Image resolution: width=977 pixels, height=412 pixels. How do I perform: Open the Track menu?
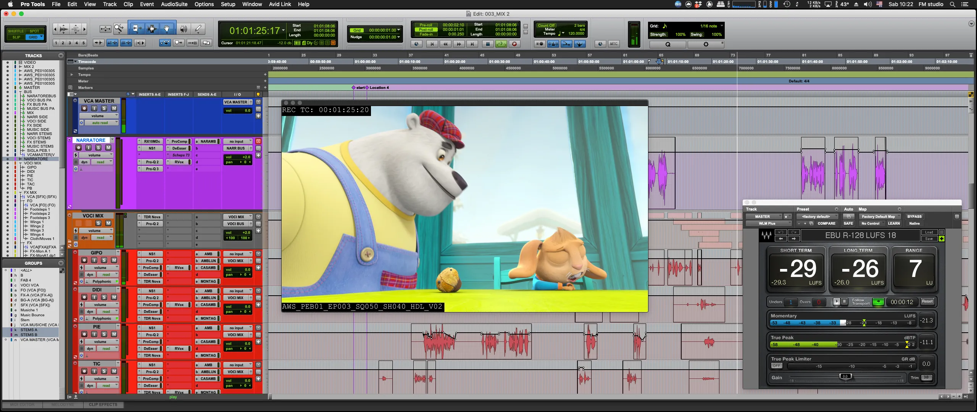[110, 4]
